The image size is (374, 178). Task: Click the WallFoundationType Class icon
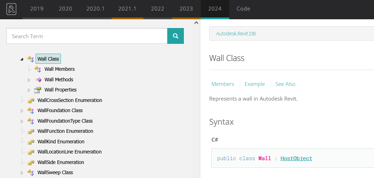pyautogui.click(x=31, y=121)
